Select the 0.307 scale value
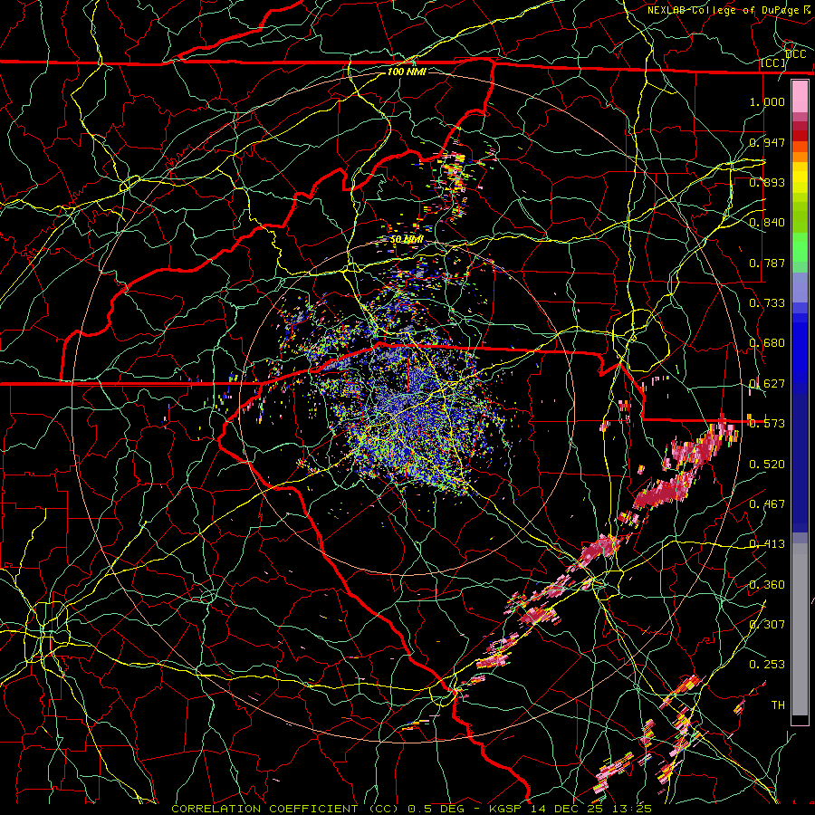This screenshot has width=815, height=815. click(767, 624)
